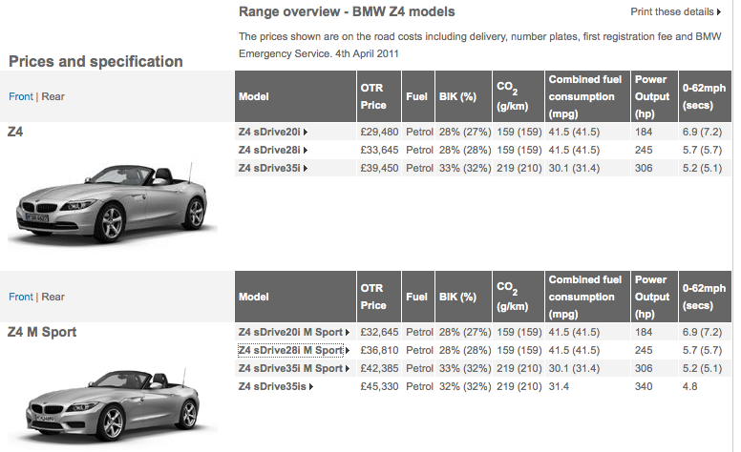Click the arrow icon next to Z4 sDrive20i
The height and width of the screenshot is (452, 741).
(306, 133)
